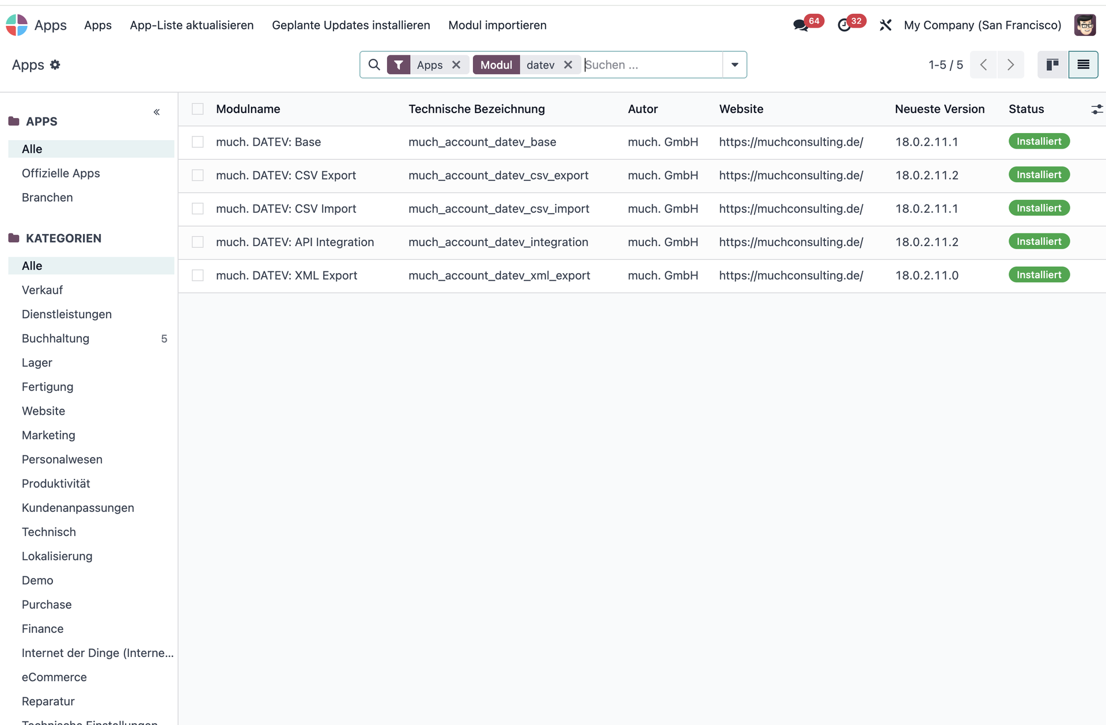Viewport: 1106px width, 725px height.
Task: Check the much. DATEV: API Integration row
Action: coord(198,242)
